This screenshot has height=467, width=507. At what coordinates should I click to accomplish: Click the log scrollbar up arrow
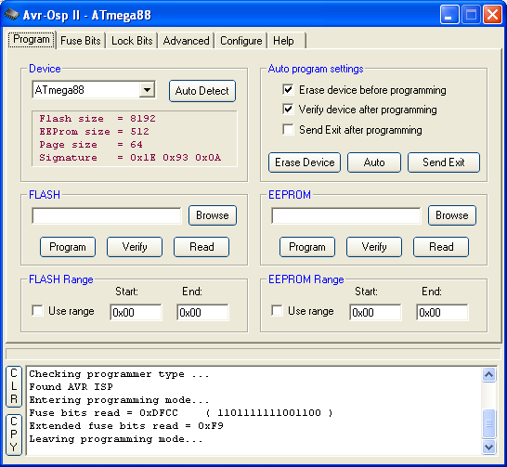click(x=488, y=374)
